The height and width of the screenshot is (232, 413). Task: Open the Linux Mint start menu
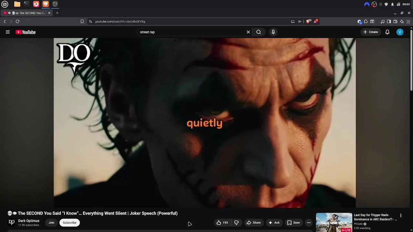[x=5, y=4]
